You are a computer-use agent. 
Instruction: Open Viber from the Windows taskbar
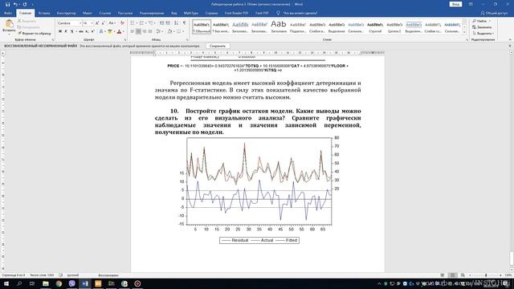[x=71, y=283]
